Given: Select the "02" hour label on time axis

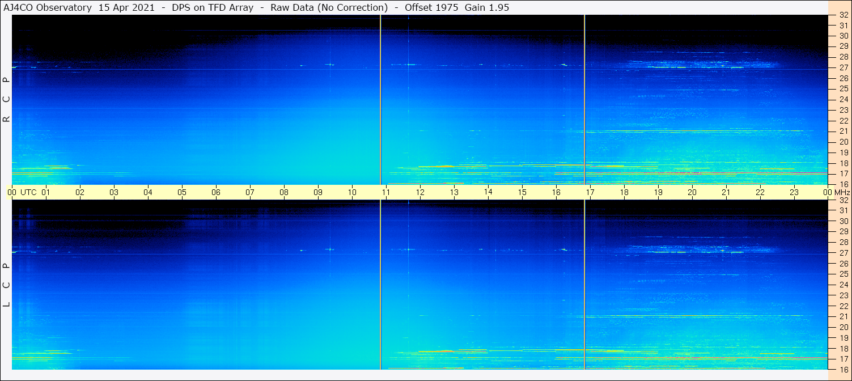Looking at the screenshot, I should pyautogui.click(x=80, y=192).
